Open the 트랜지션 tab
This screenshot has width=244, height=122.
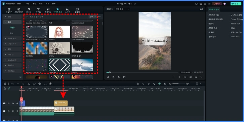48,10
